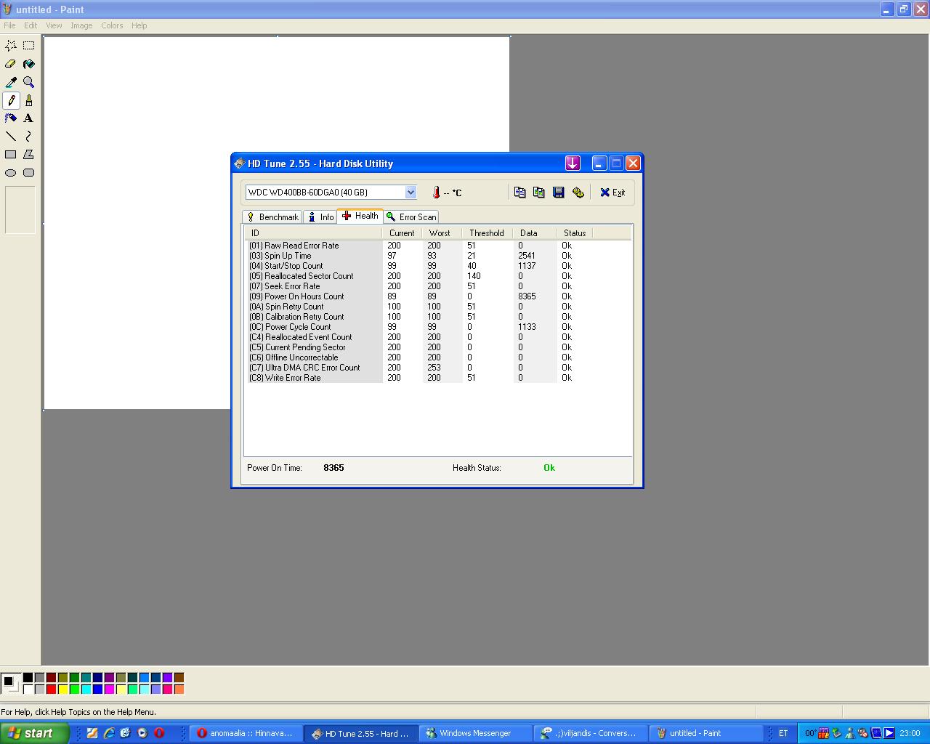Click the save floppy disk icon in HD Tune
This screenshot has height=744, width=930.
click(x=559, y=193)
